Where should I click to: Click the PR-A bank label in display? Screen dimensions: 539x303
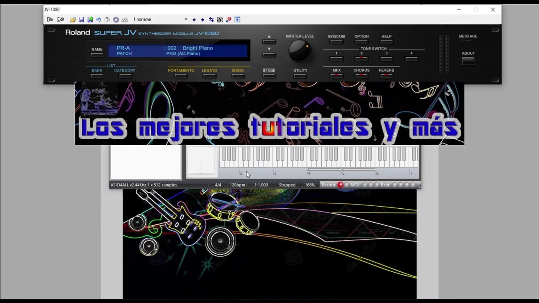(123, 48)
